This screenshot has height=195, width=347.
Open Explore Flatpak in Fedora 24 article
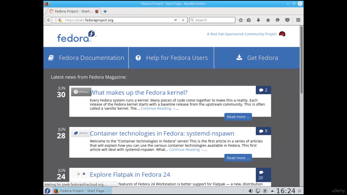(130, 174)
